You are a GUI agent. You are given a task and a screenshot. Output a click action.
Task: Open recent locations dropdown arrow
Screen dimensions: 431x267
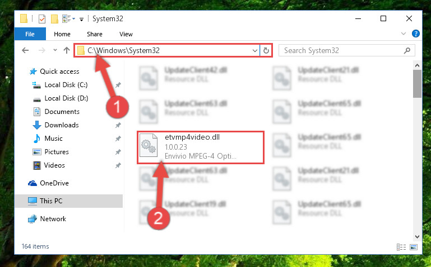55,50
